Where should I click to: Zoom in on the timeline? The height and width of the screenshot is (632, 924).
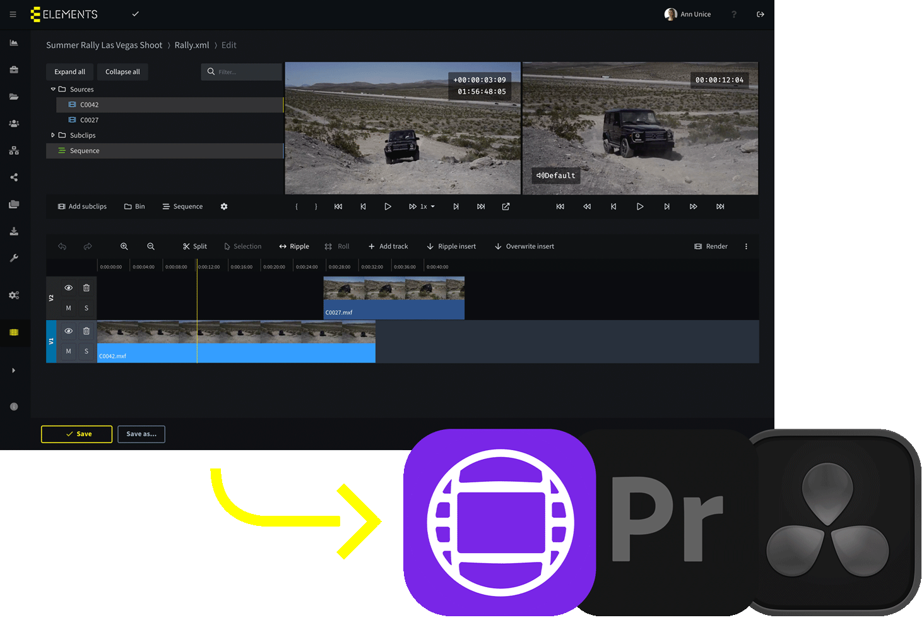(x=124, y=246)
